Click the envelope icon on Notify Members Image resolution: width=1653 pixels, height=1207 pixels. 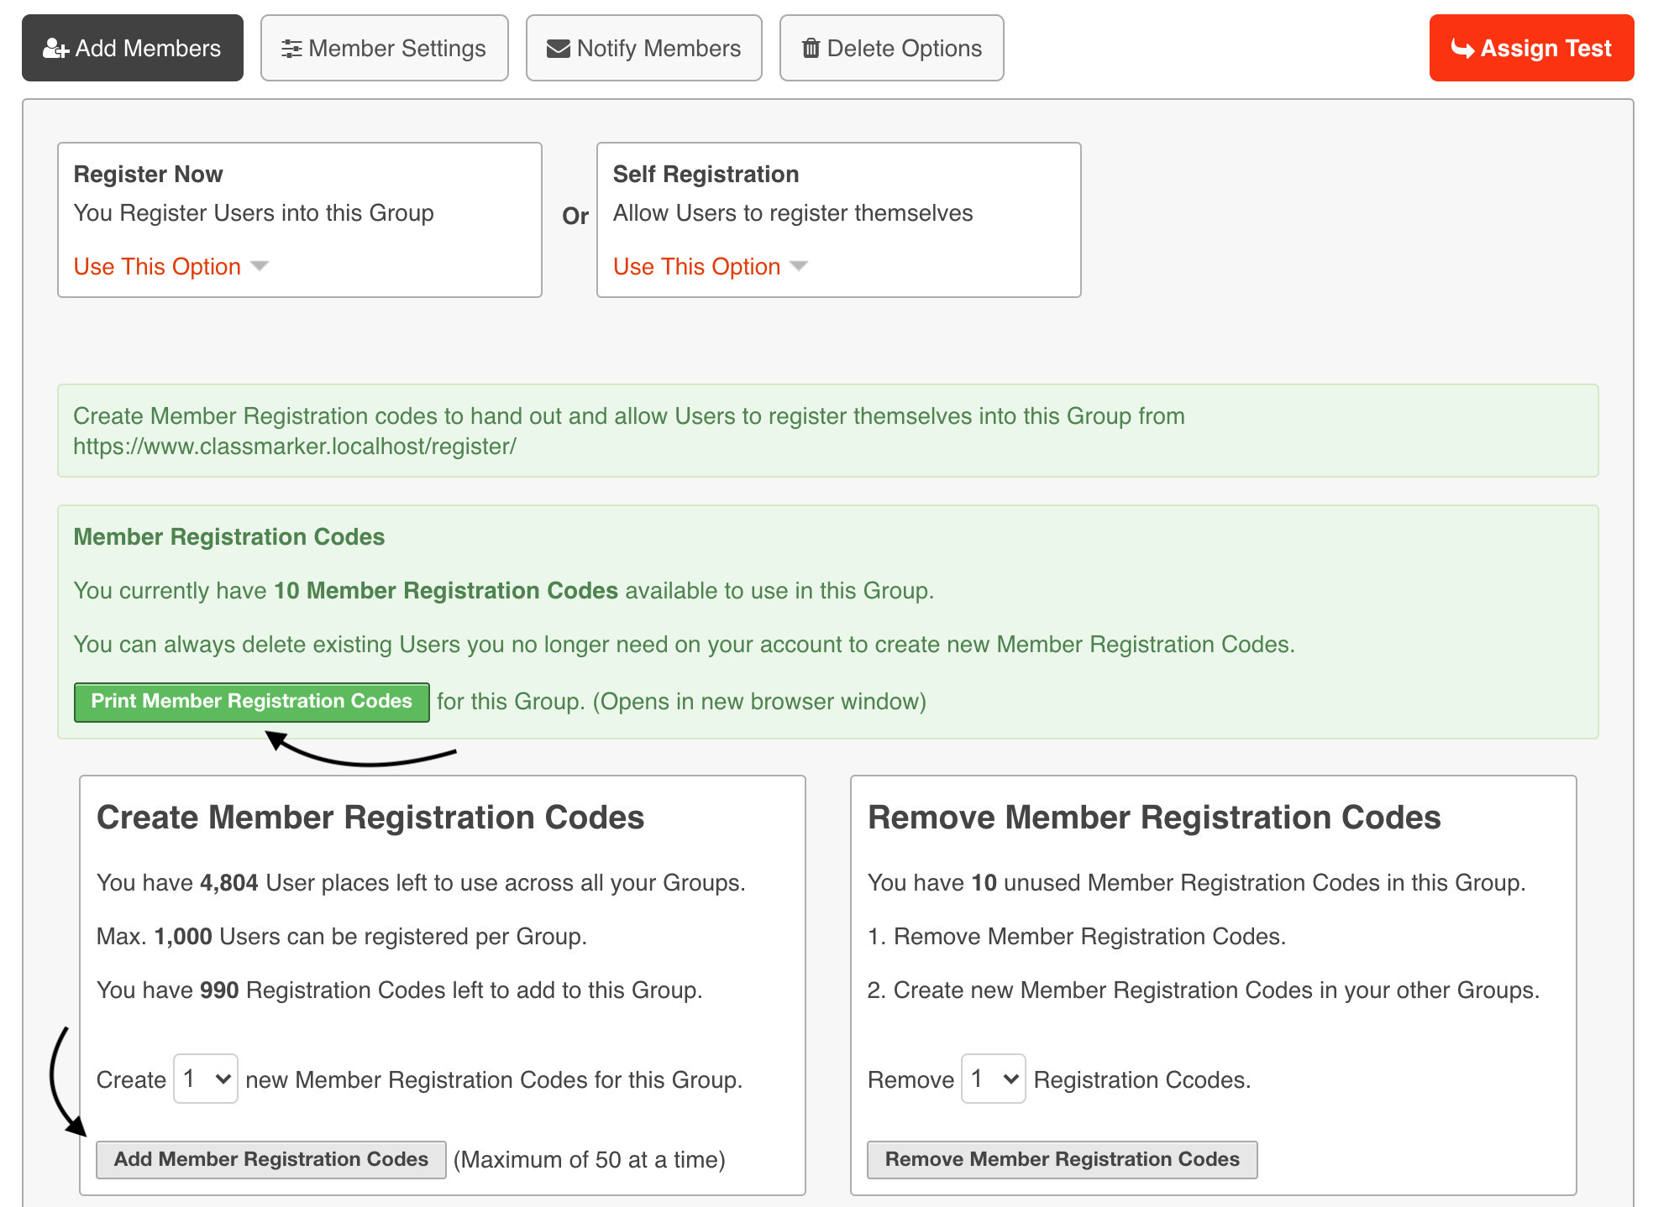point(558,49)
